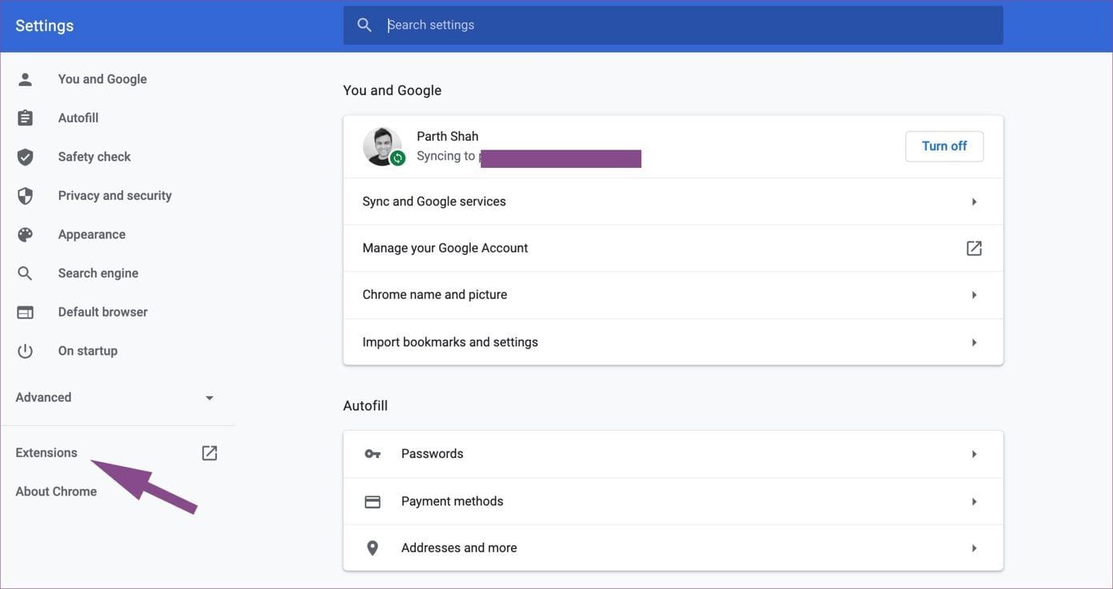The width and height of the screenshot is (1113, 589).
Task: Click Payment methods label
Action: click(x=453, y=501)
